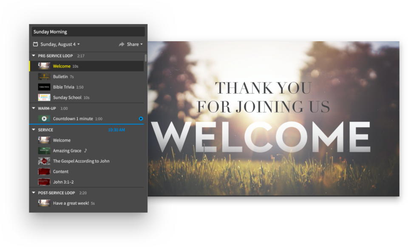
Task: Collapse the Post-Service Loop section triangle
Action: point(34,192)
